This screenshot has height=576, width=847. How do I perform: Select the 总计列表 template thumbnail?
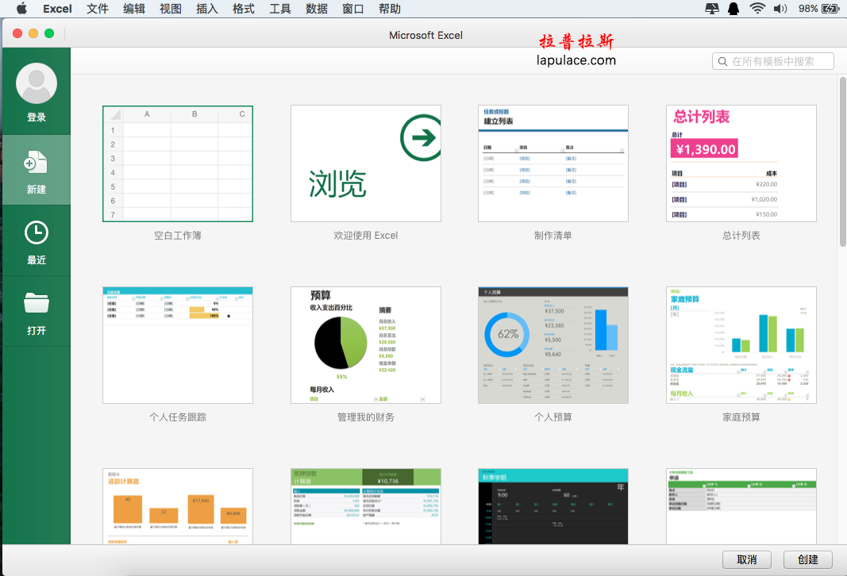tap(741, 163)
